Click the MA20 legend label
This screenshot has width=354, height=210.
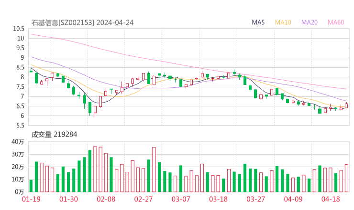(310, 22)
